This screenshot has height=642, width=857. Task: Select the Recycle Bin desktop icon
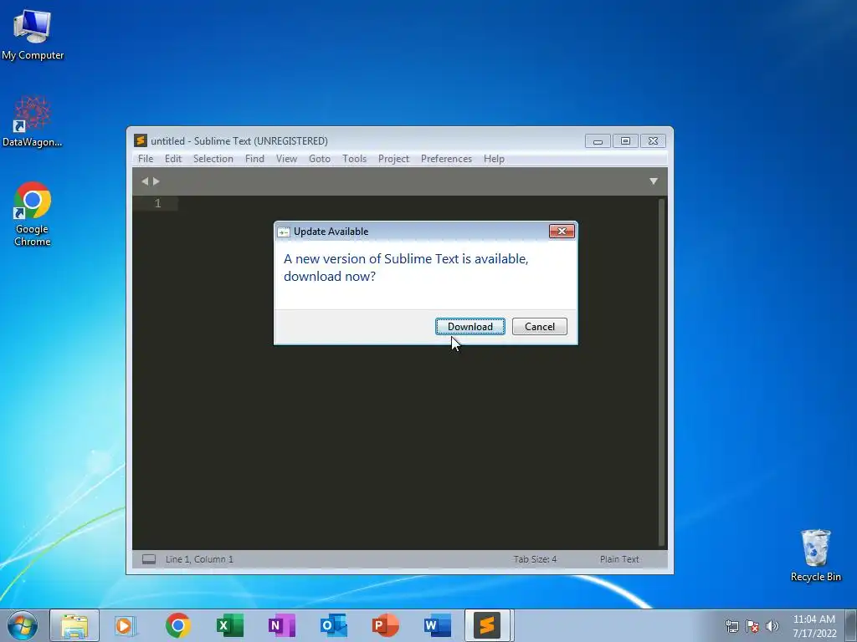[x=815, y=556]
